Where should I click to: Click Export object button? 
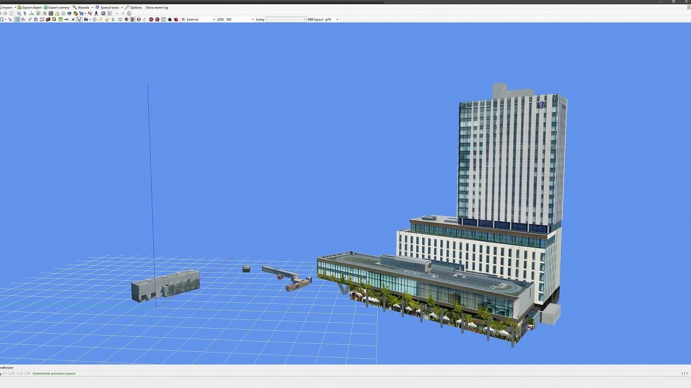[x=31, y=8]
